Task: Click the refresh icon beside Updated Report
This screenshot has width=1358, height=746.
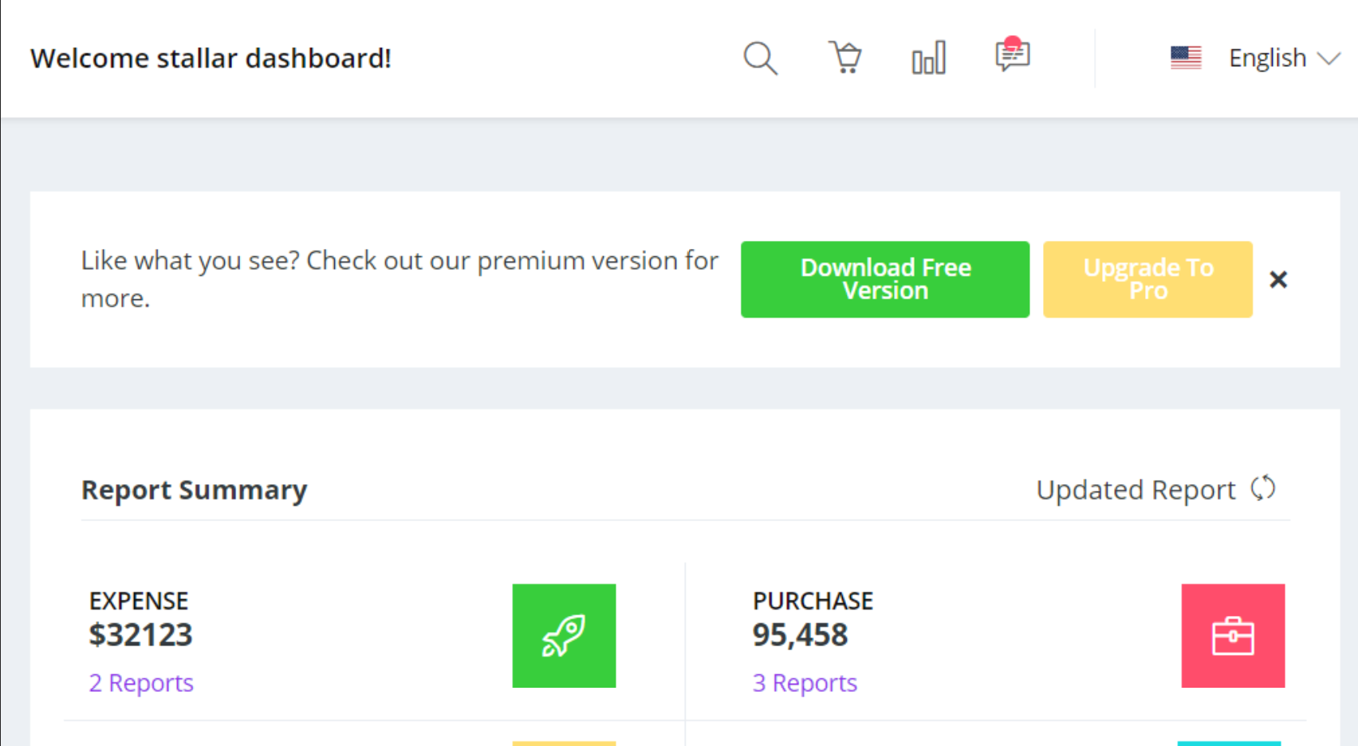Action: tap(1263, 488)
